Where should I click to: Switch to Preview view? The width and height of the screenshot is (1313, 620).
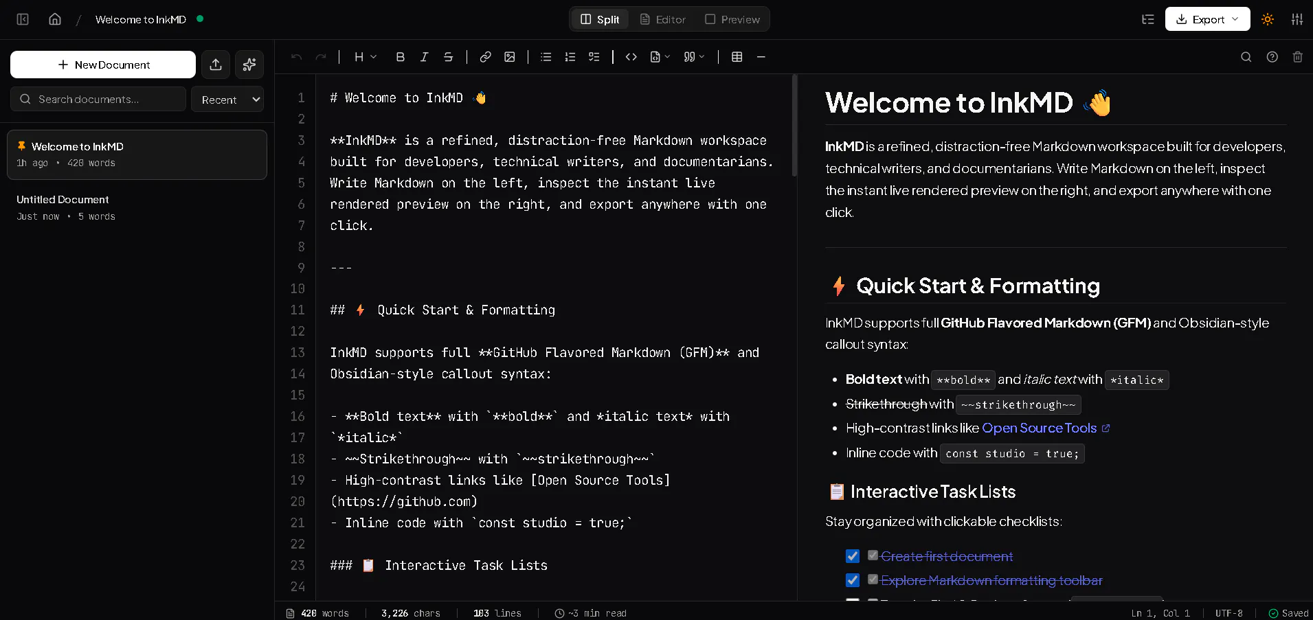(x=732, y=19)
